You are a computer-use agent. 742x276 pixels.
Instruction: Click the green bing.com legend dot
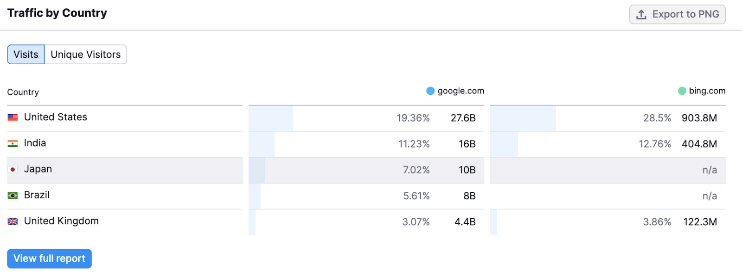point(681,91)
